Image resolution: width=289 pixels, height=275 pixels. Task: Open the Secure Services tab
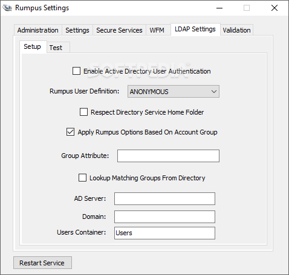119,30
